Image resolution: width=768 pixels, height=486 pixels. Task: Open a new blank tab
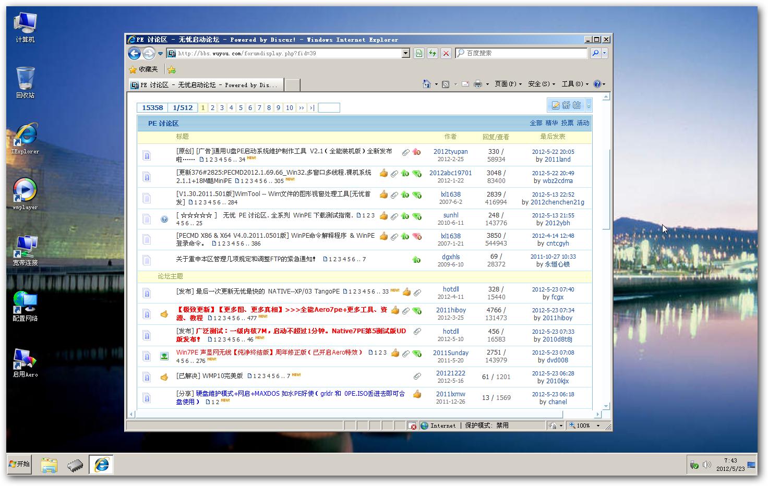click(292, 85)
